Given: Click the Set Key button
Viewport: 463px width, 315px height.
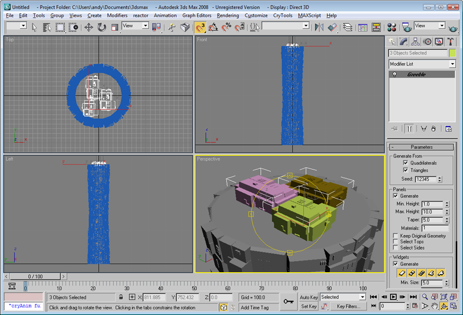Looking at the screenshot, I should (x=308, y=306).
